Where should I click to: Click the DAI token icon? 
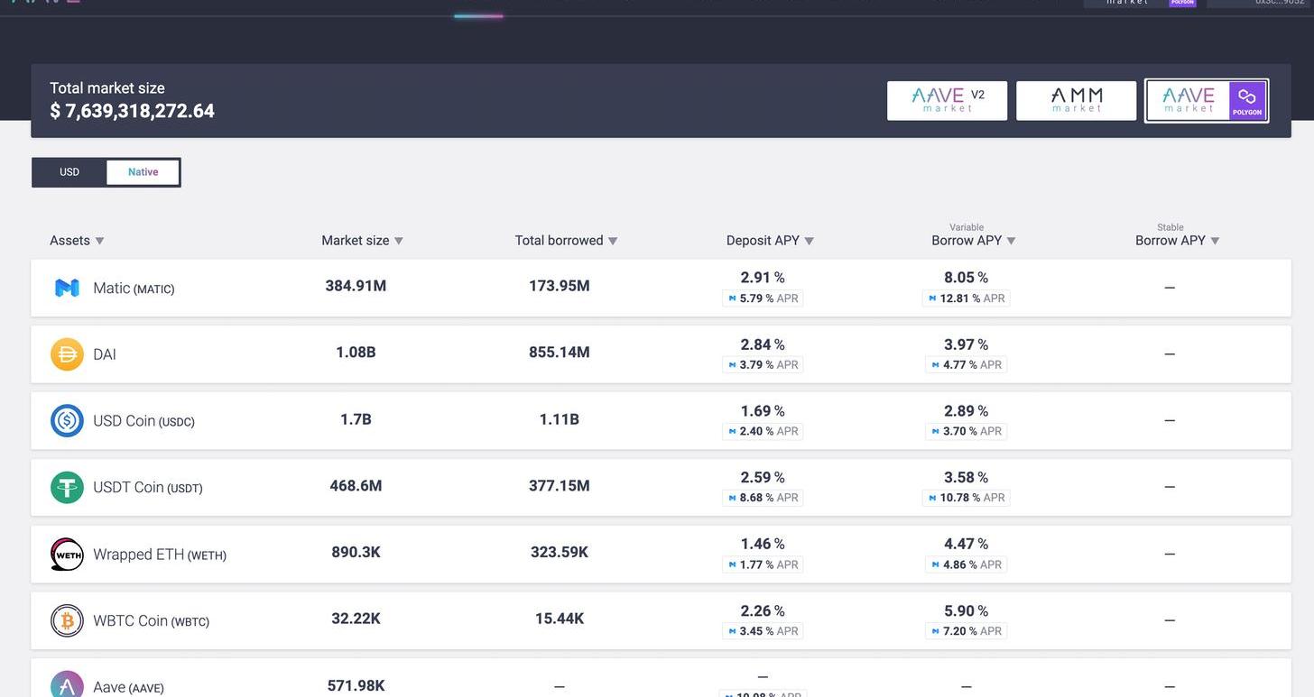67,354
